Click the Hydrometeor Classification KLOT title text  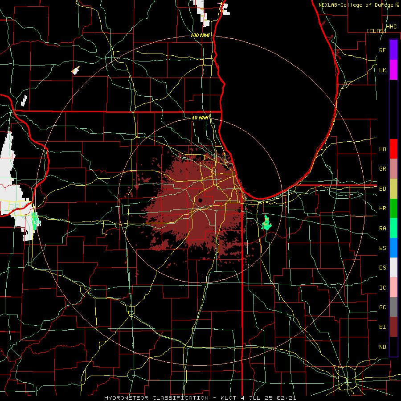[200, 398]
